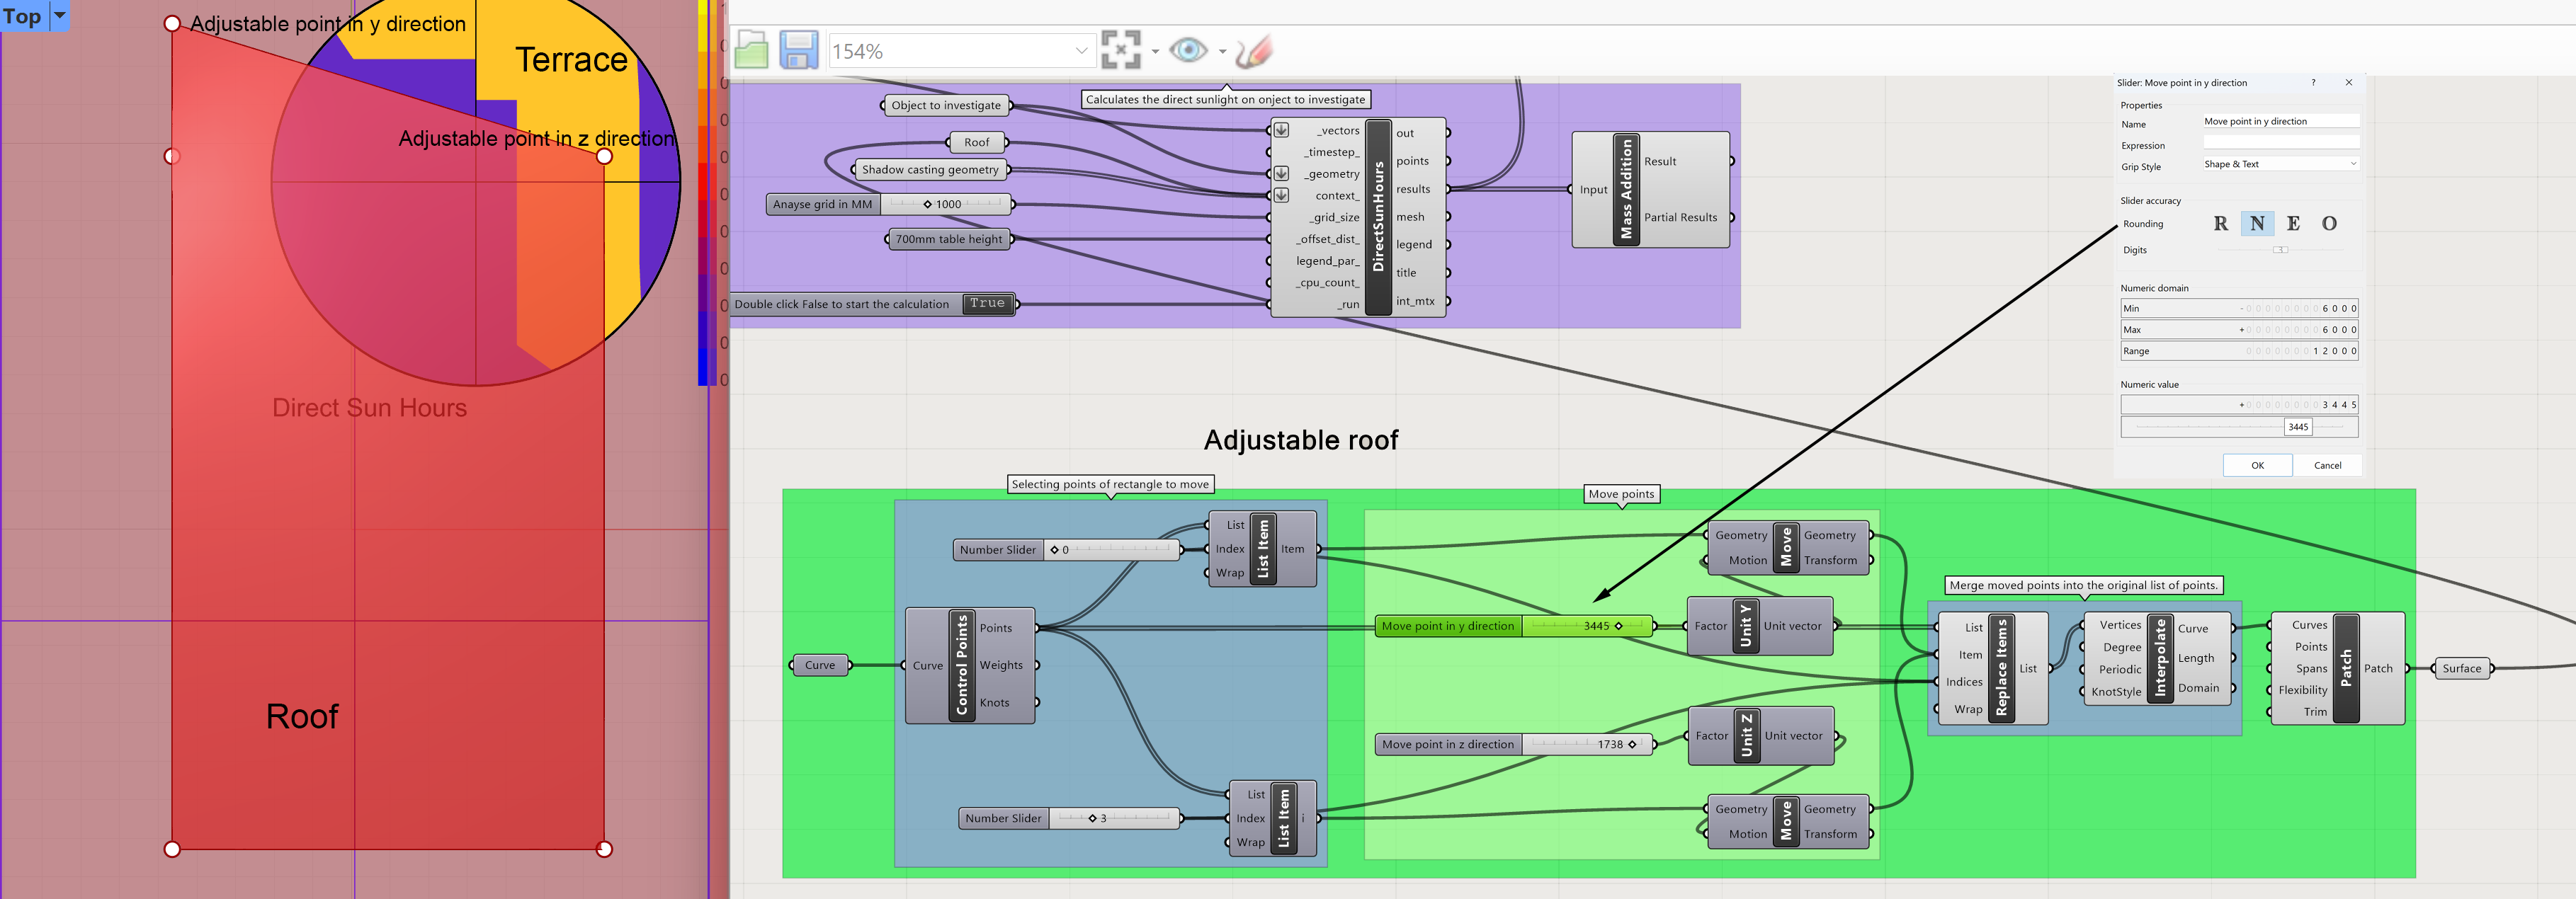The height and width of the screenshot is (899, 2576).
Task: Toggle the True boolean toggle value
Action: coord(986,304)
